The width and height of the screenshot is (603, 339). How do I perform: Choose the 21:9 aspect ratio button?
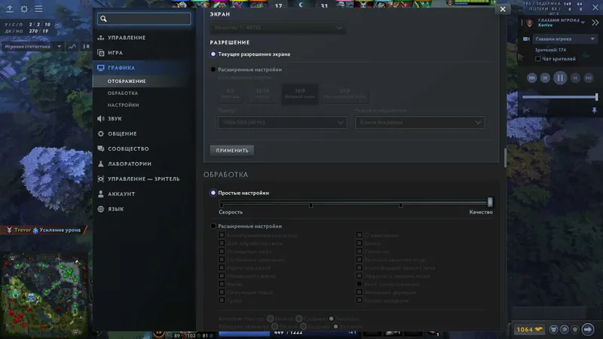point(345,93)
